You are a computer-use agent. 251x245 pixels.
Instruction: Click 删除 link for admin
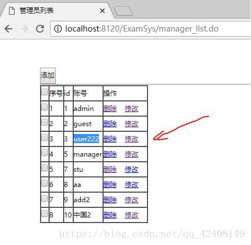click(110, 109)
